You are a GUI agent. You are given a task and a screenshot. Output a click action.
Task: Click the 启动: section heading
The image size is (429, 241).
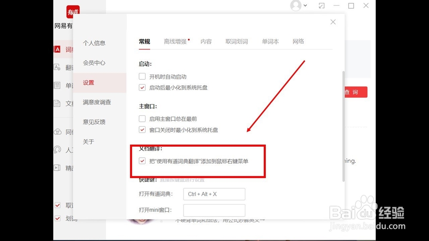pyautogui.click(x=145, y=64)
